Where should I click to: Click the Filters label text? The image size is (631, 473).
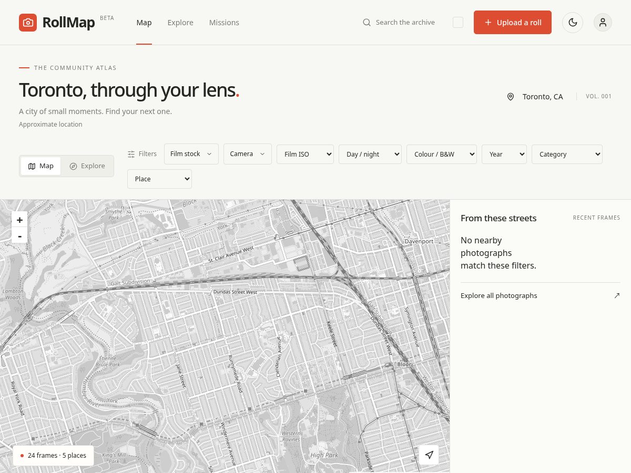tap(148, 154)
